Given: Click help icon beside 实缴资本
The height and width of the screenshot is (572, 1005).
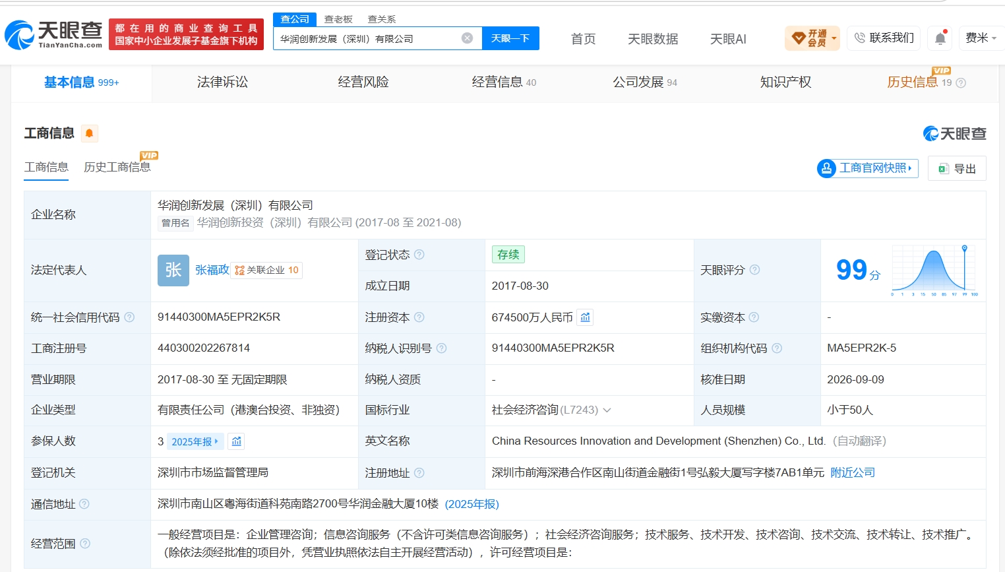Looking at the screenshot, I should pos(754,317).
